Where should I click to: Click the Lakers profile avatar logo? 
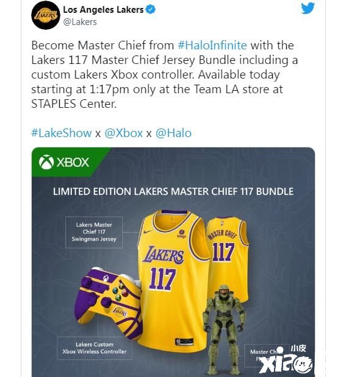[x=46, y=15]
